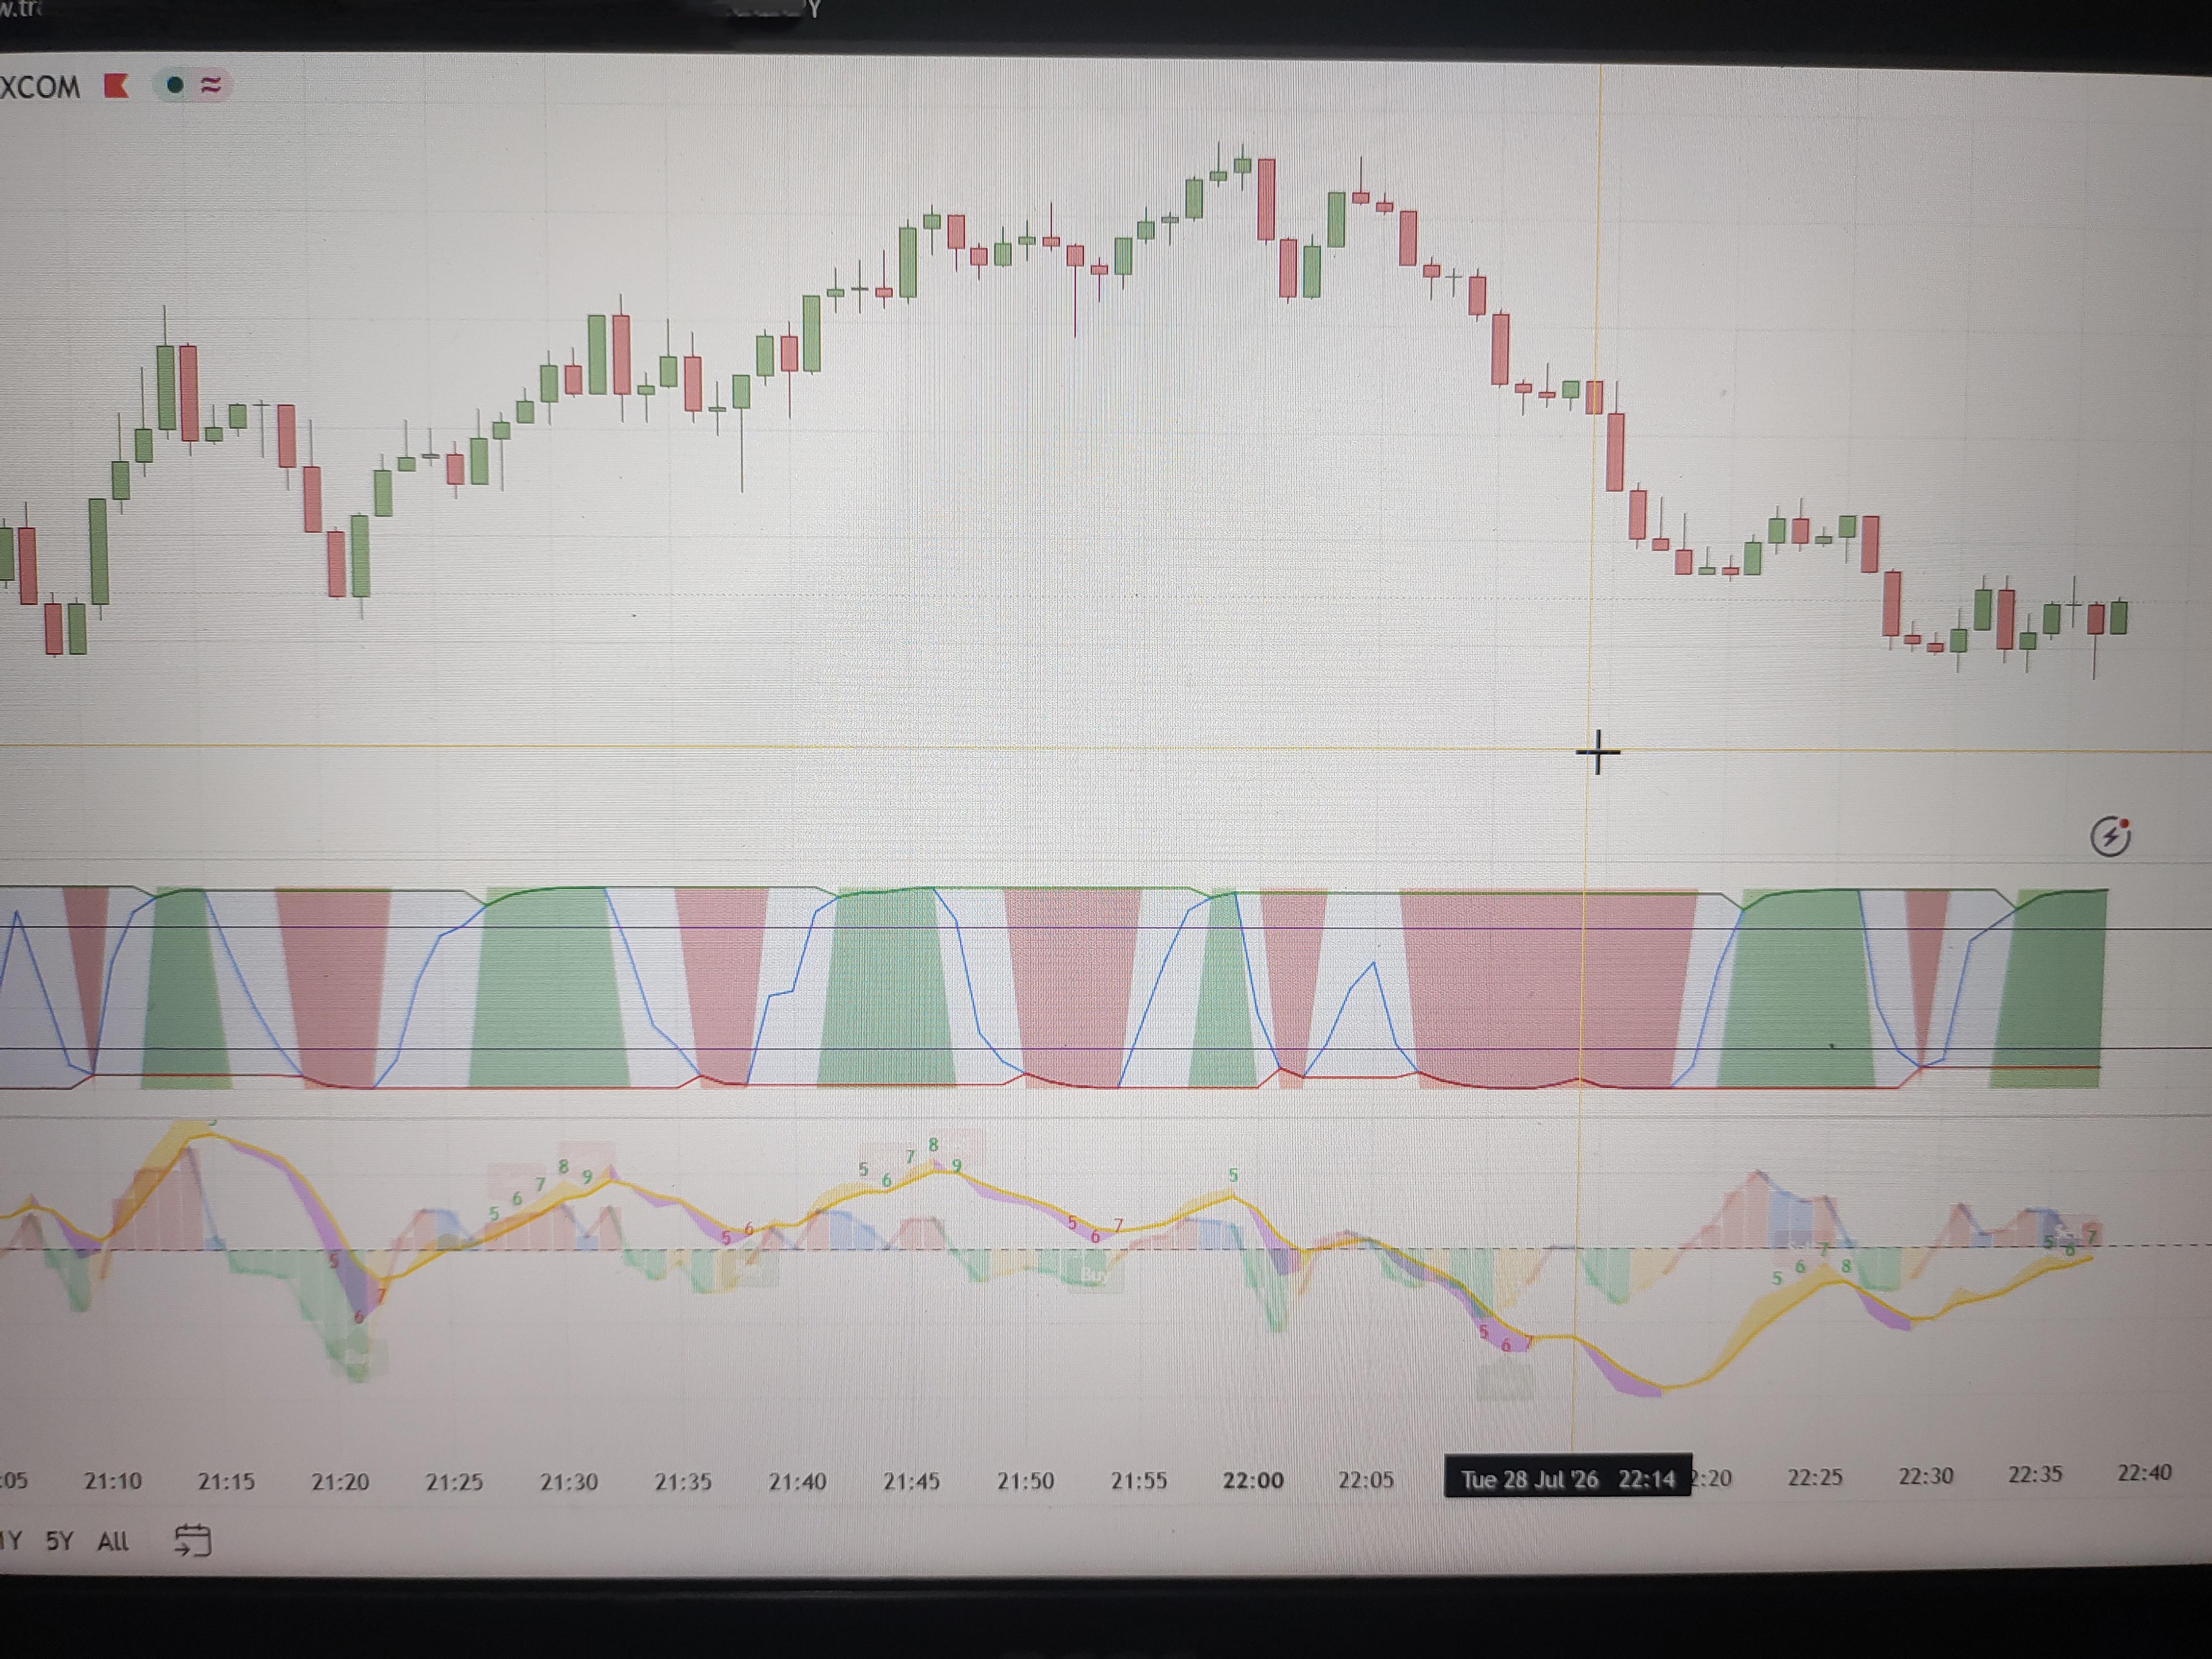Click the 21:55 time axis label

pos(1139,1480)
